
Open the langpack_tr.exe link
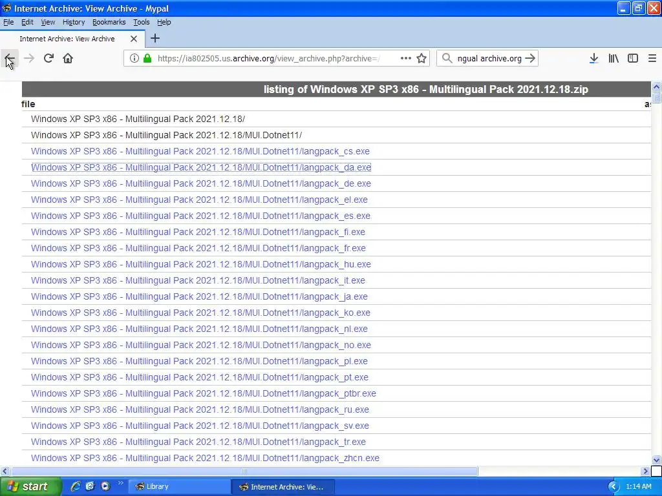pos(198,442)
